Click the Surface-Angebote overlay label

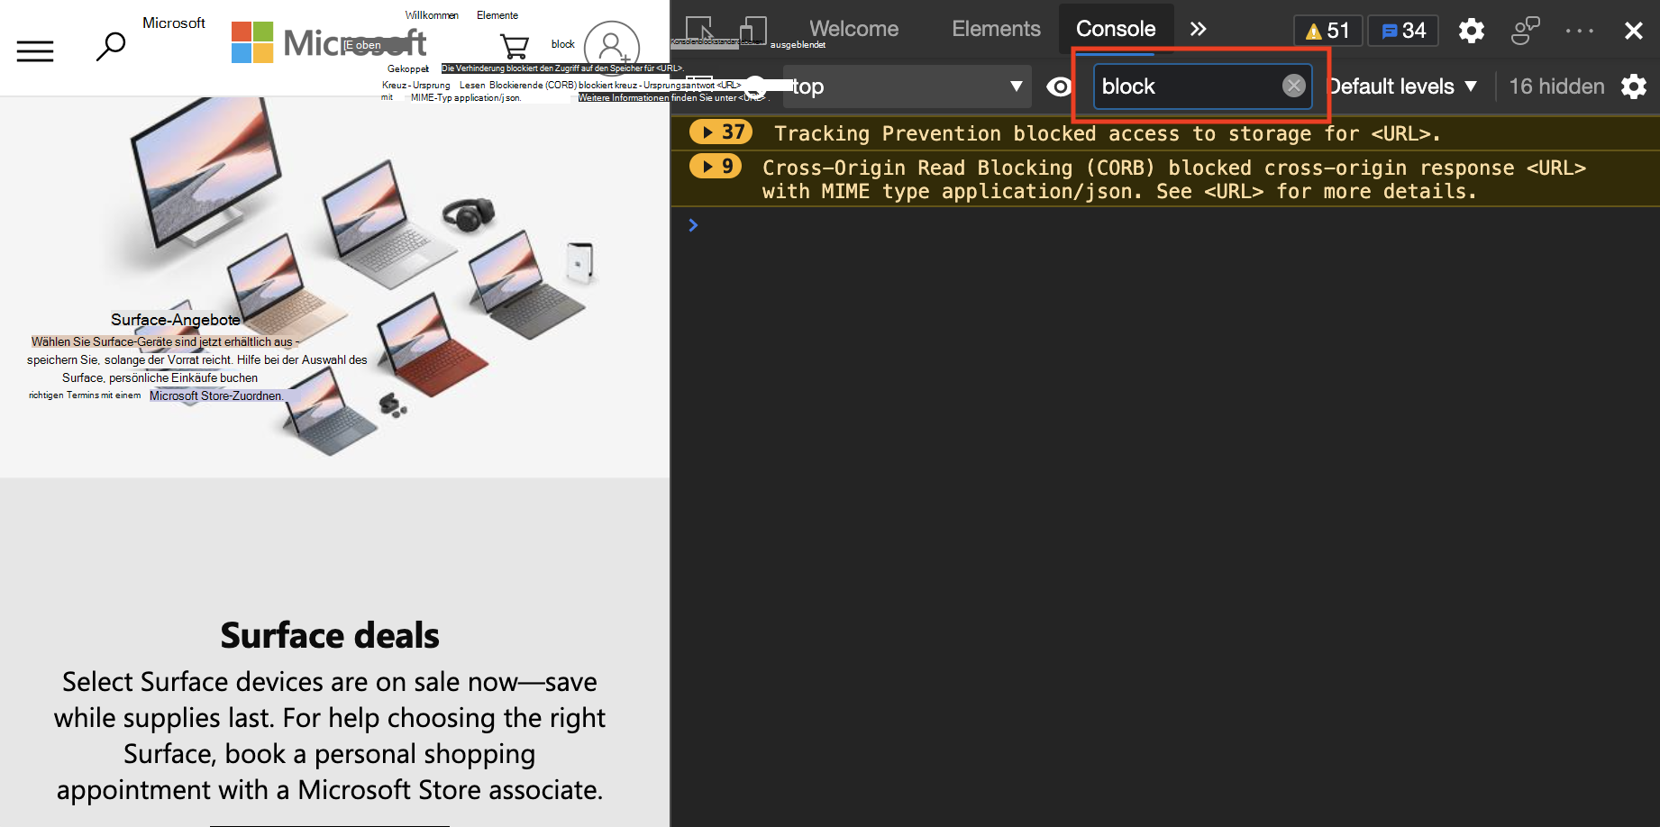tap(176, 320)
